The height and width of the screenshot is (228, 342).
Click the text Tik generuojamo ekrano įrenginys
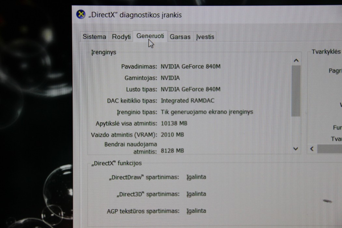207,112
